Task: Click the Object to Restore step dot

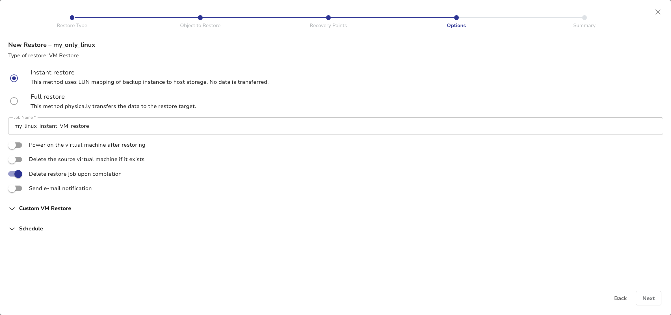Action: (x=200, y=17)
